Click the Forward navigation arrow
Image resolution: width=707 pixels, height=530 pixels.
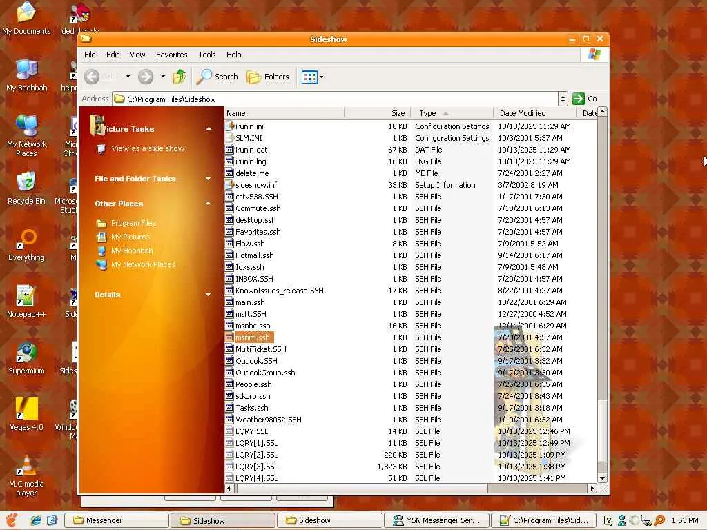[x=146, y=77]
